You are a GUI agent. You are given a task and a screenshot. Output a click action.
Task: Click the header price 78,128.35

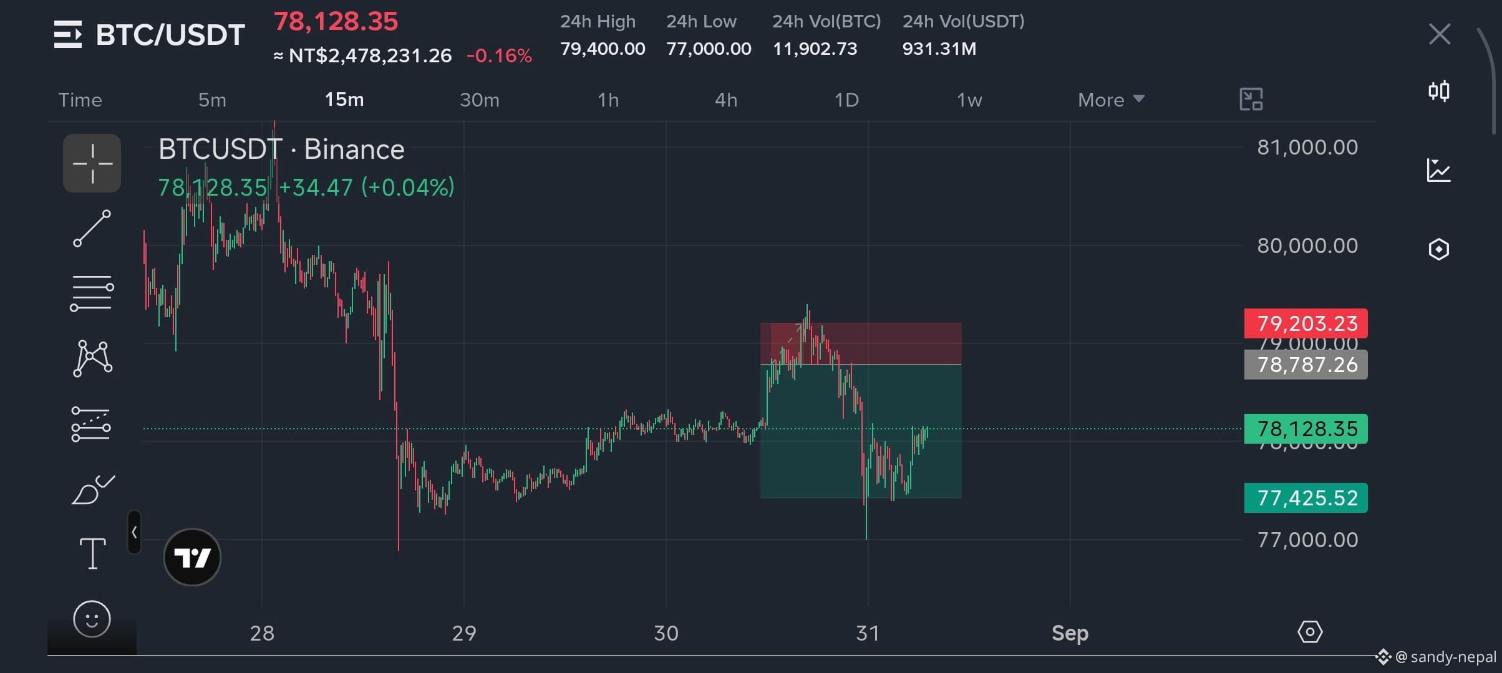point(336,22)
